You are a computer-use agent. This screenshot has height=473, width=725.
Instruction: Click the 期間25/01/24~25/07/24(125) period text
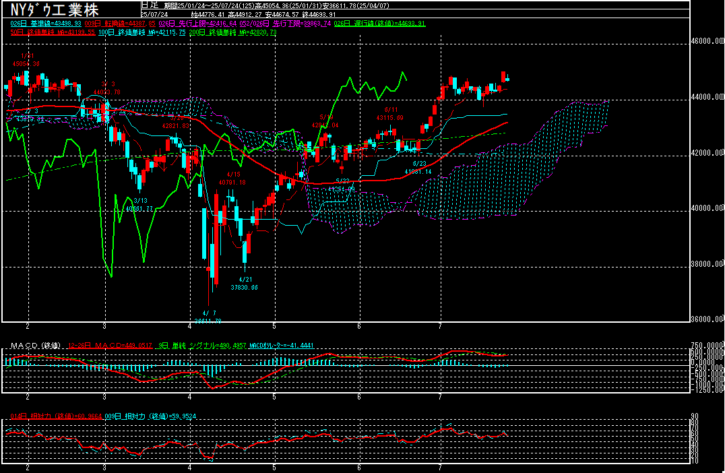point(210,5)
